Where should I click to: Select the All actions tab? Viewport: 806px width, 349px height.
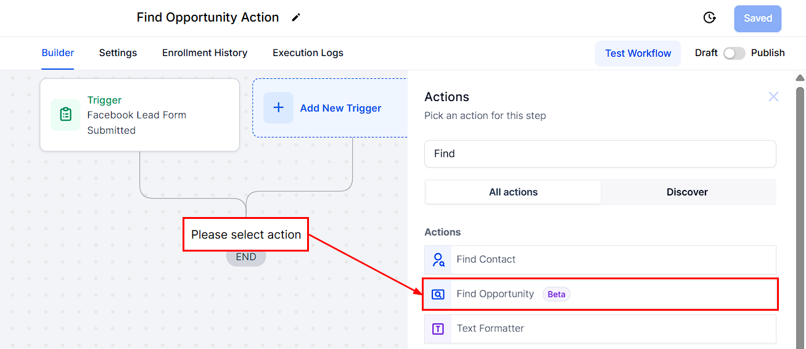[513, 192]
